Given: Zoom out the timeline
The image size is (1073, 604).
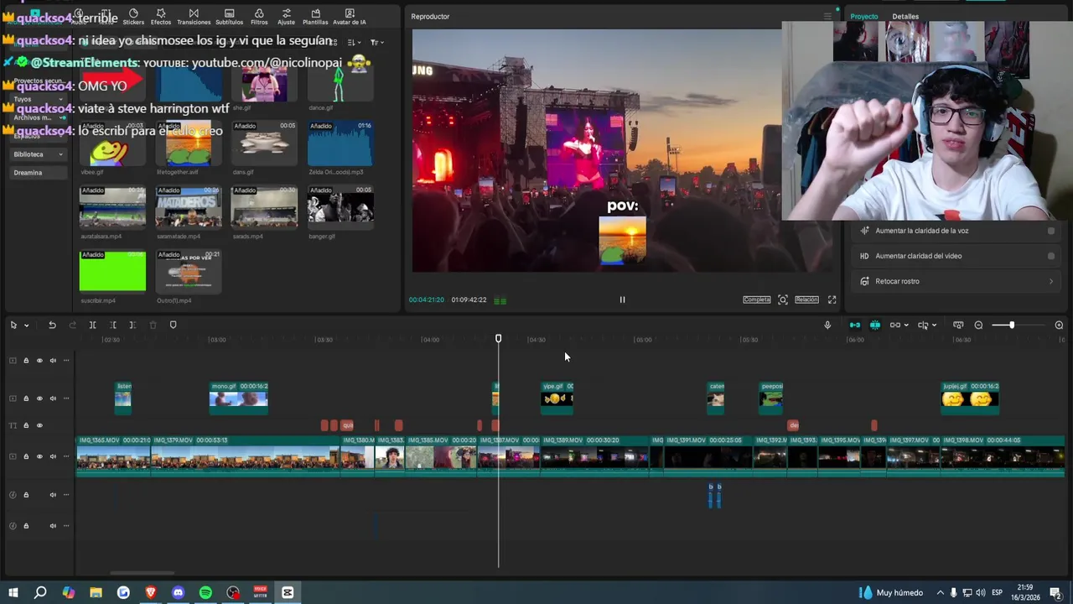Looking at the screenshot, I should coord(978,325).
